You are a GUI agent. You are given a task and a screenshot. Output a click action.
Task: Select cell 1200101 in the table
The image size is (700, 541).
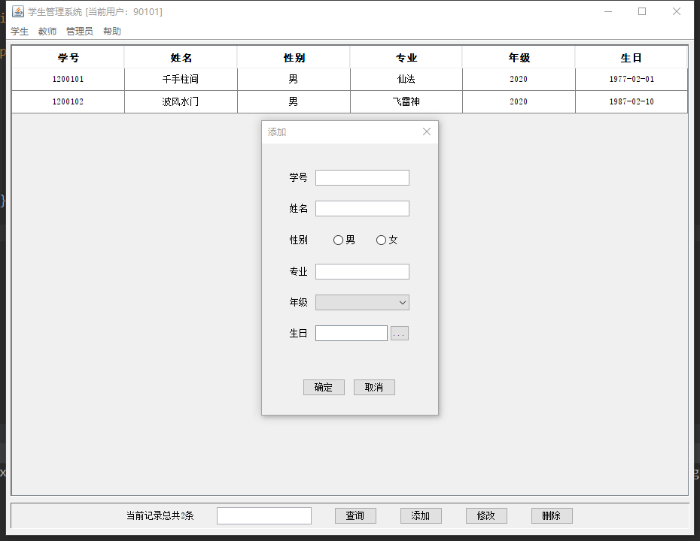click(x=68, y=80)
